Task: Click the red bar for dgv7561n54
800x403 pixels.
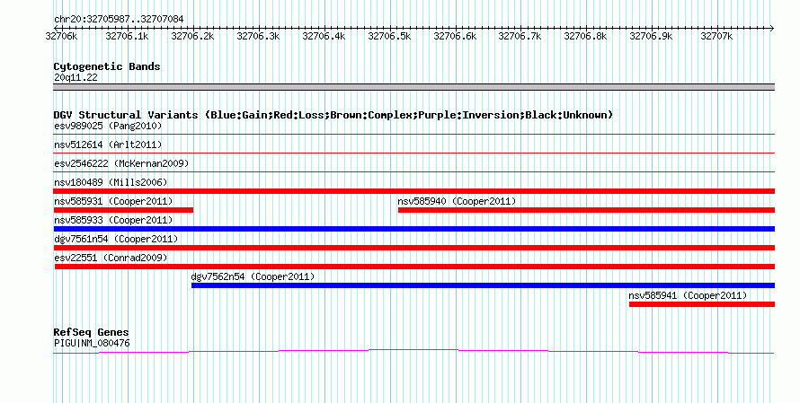Action: tap(414, 248)
